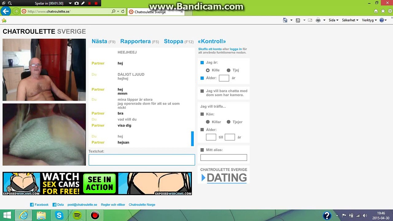
Task: Click the chat log blue scrollbar thumb
Action: (193, 139)
